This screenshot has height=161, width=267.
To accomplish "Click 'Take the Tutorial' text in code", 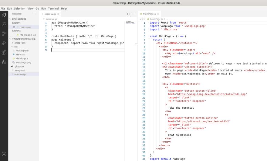I will [181, 108].
